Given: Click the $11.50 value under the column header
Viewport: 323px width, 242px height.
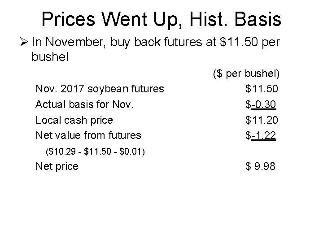Looking at the screenshot, I should tap(261, 89).
